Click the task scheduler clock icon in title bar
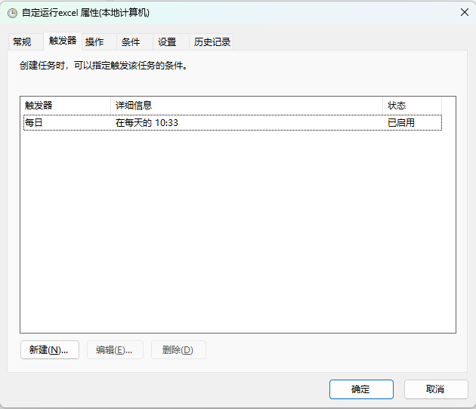 point(12,13)
